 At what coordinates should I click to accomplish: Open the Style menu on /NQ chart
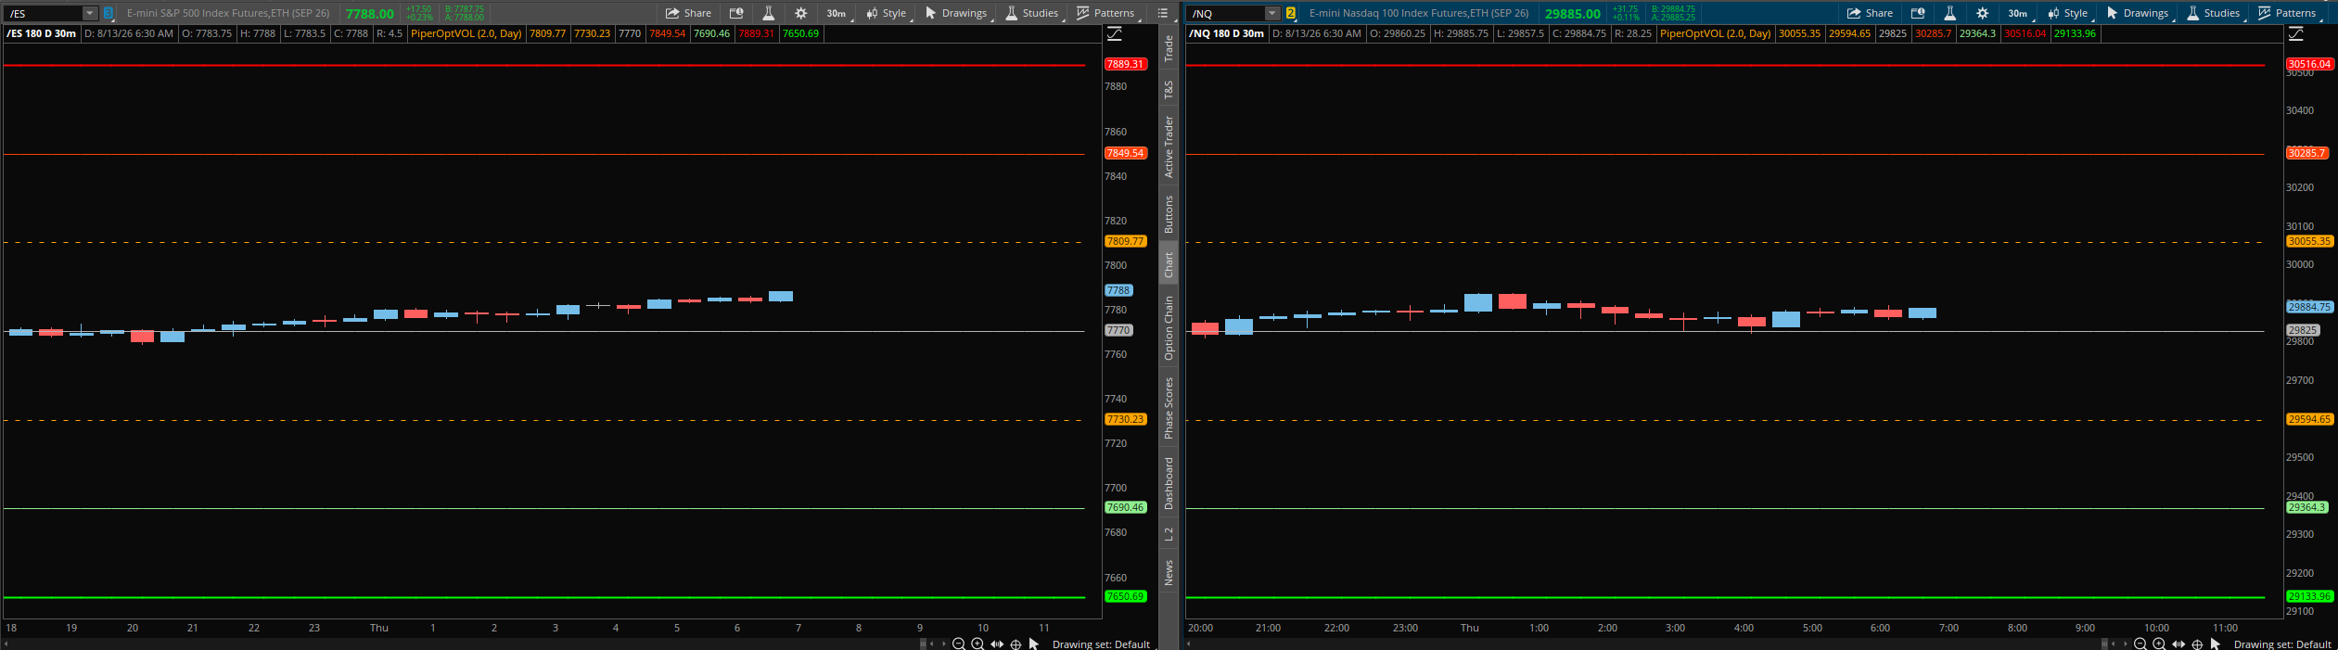coord(2068,14)
